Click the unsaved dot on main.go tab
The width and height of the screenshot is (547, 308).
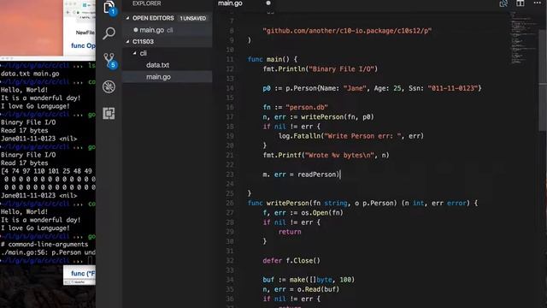pos(268,3)
